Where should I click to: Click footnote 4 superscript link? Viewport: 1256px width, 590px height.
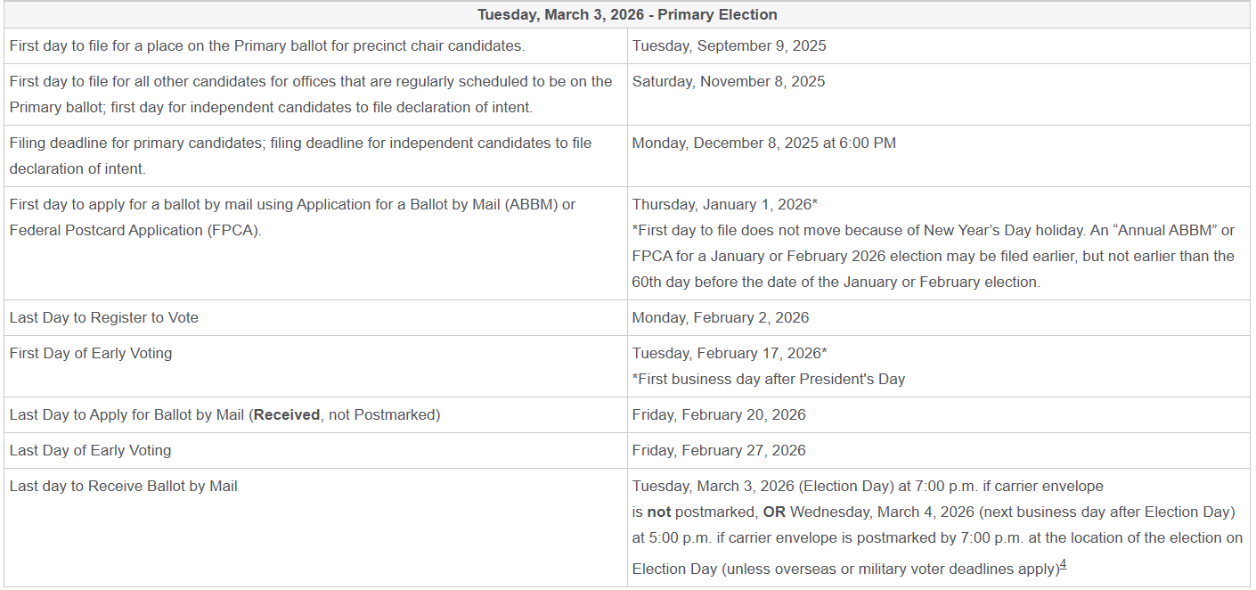tap(1064, 564)
